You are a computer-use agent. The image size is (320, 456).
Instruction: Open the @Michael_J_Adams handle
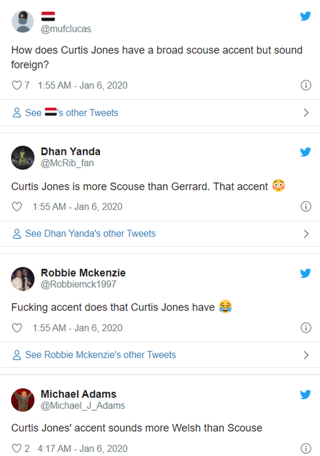click(83, 405)
